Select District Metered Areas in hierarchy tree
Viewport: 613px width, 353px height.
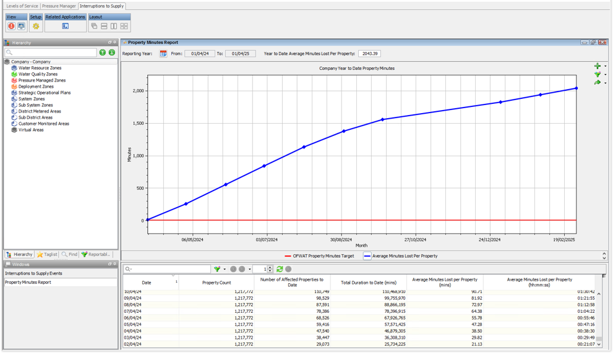pyautogui.click(x=40, y=111)
